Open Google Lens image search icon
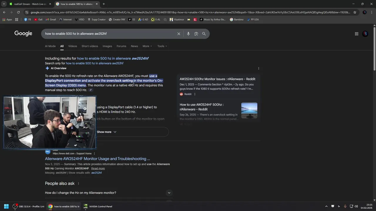The image size is (376, 211). 196,34
